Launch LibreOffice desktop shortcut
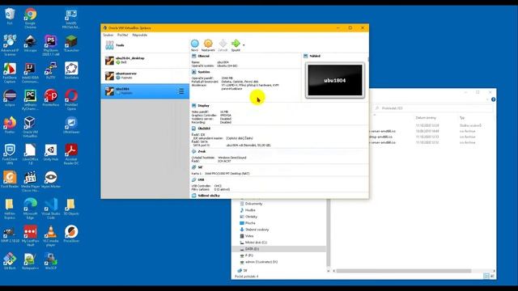This screenshot has width=518, height=291. coord(30,154)
